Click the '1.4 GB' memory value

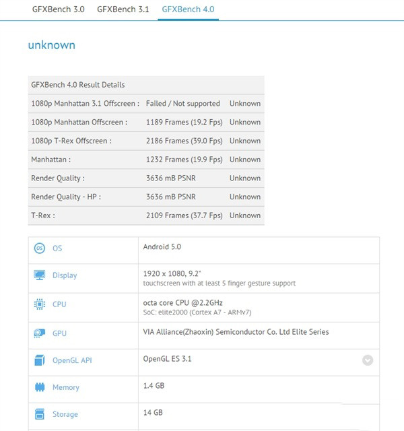[154, 386]
